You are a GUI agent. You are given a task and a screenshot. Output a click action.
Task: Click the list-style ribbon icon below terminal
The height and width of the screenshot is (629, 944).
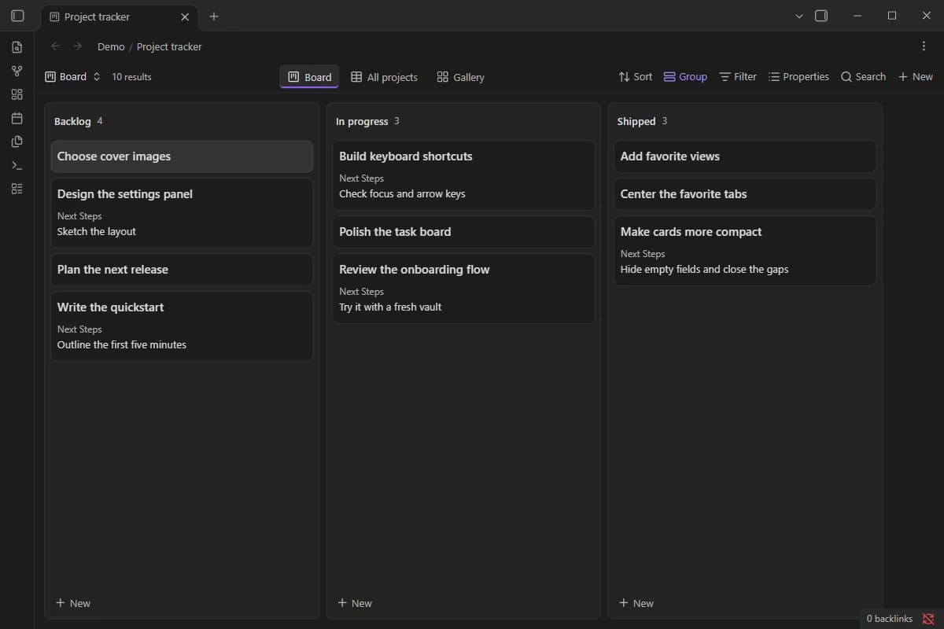[x=17, y=189]
